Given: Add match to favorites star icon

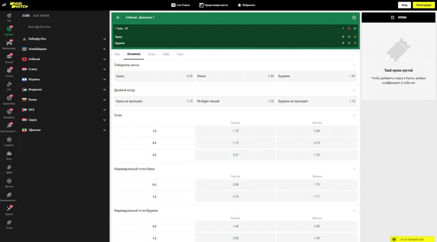Looking at the screenshot, I should (x=354, y=17).
